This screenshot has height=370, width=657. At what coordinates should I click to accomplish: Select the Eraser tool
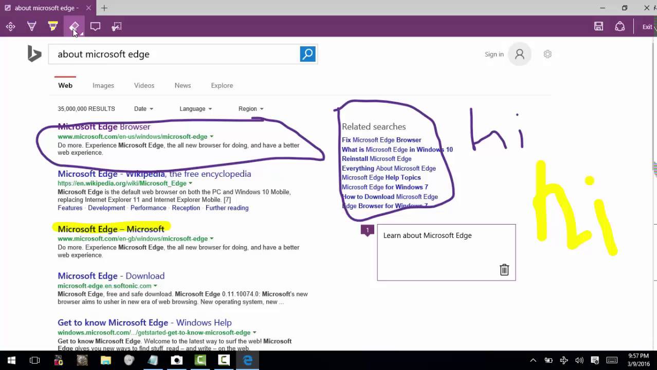74,26
